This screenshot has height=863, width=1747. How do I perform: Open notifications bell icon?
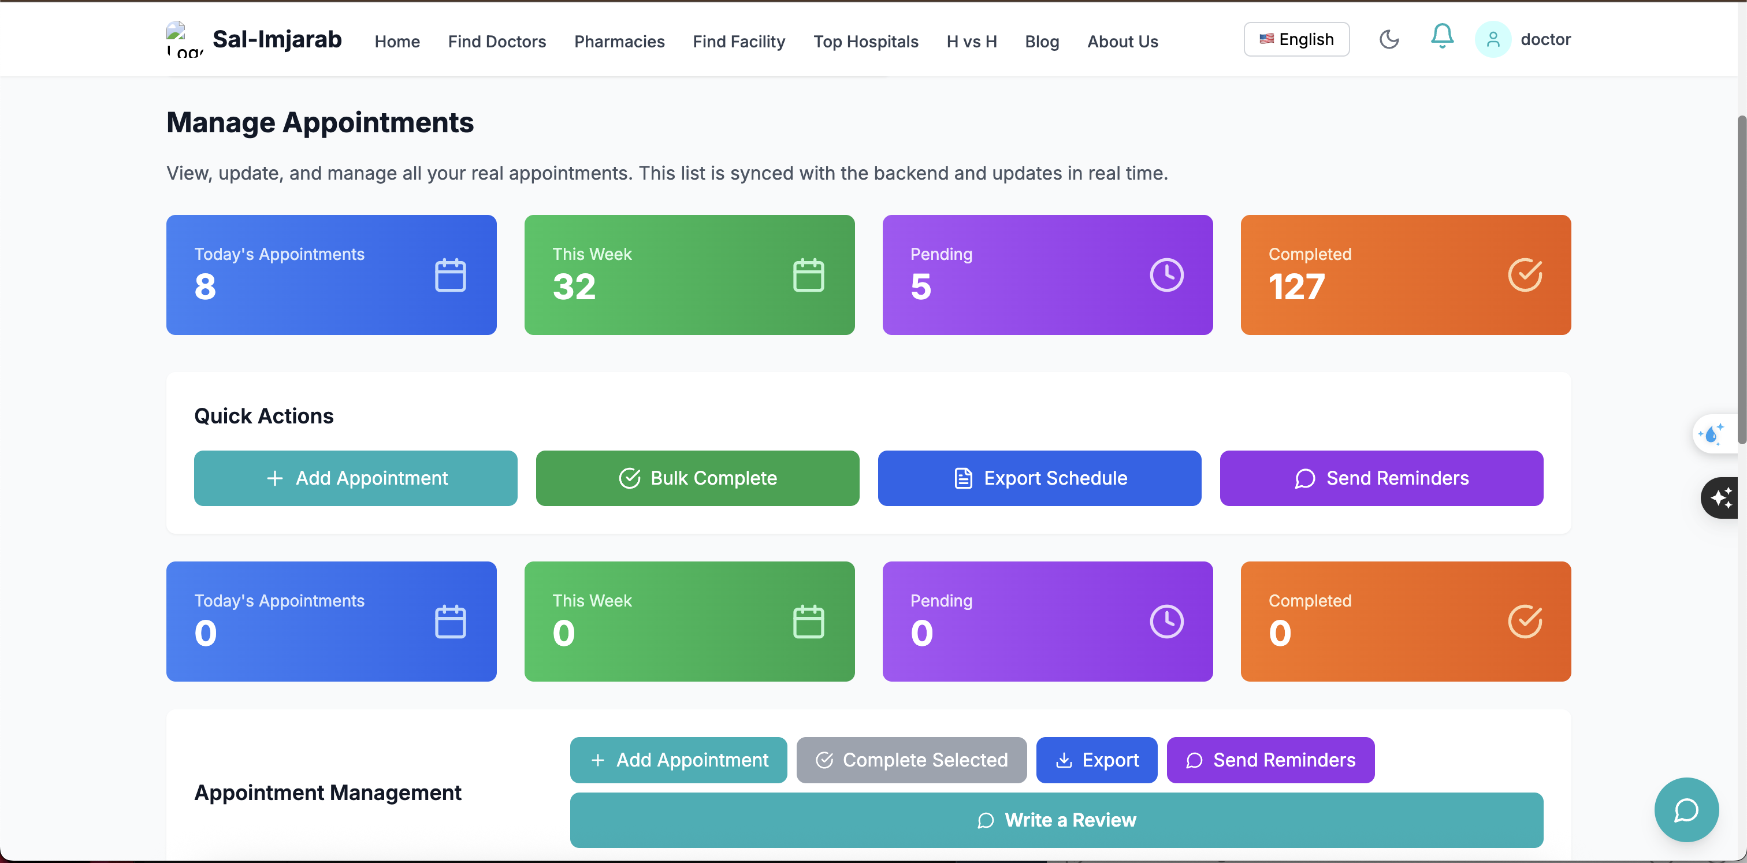[x=1441, y=36]
